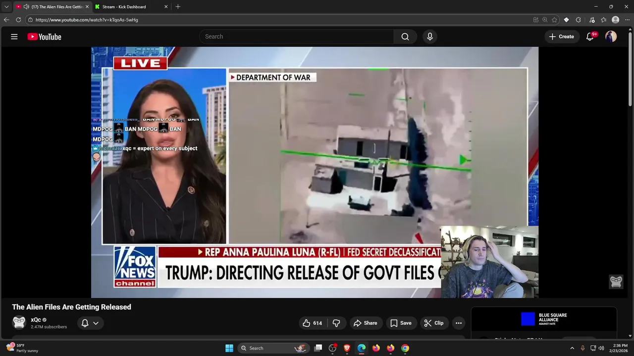The height and width of the screenshot is (356, 634).
Task: Click the Create button
Action: [561, 37]
